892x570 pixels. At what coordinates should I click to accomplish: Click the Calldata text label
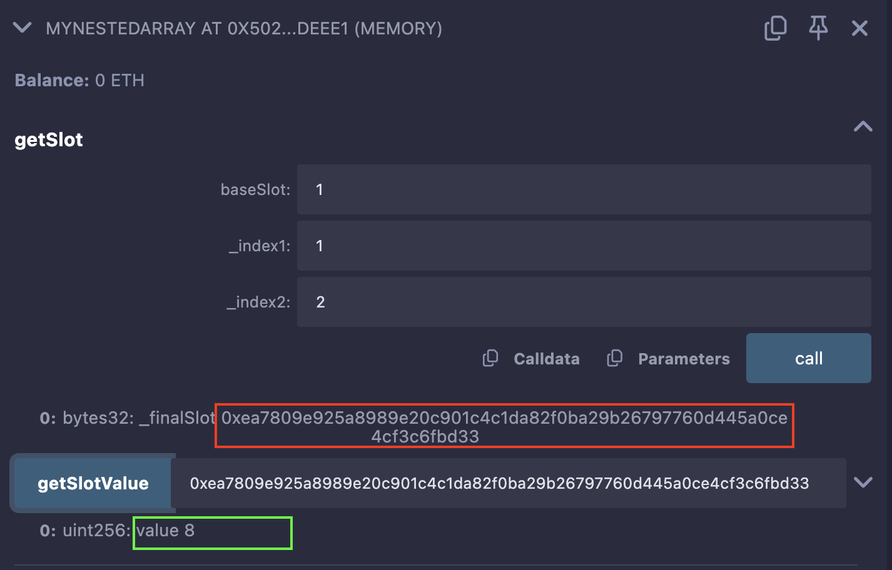coord(546,359)
